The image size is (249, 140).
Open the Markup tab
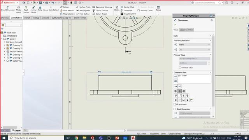click(x=36, y=18)
